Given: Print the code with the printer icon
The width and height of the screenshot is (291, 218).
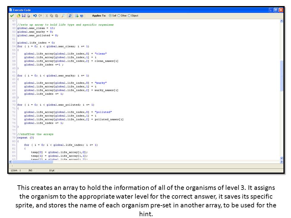Looking at the screenshot, I should [28, 16].
